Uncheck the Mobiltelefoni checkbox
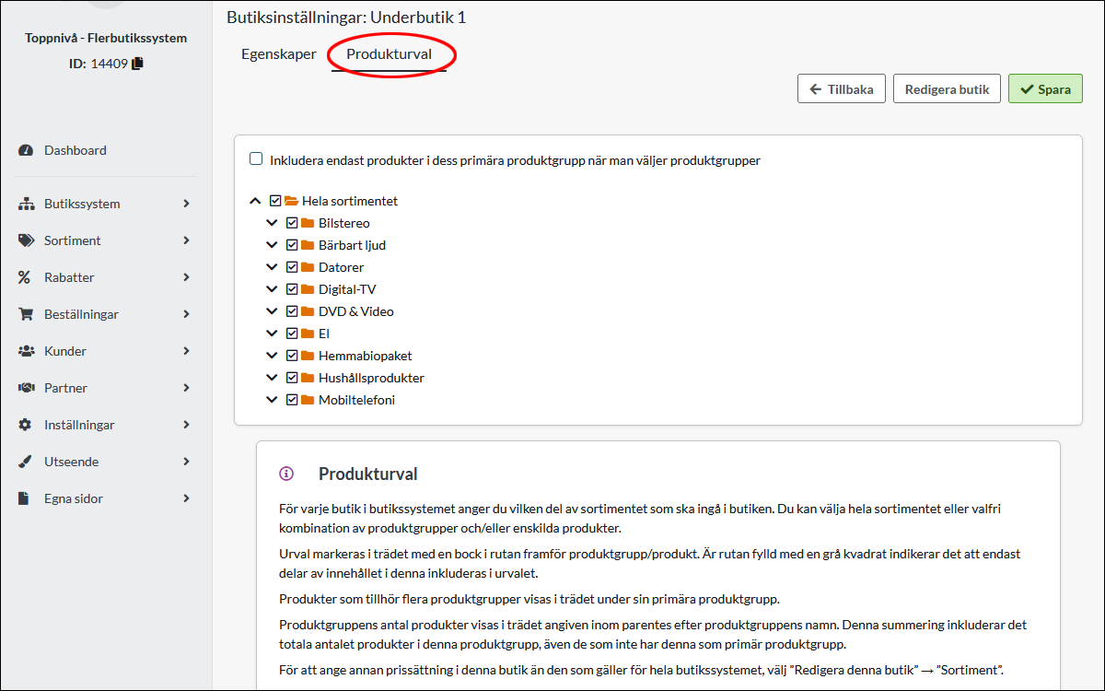 292,400
